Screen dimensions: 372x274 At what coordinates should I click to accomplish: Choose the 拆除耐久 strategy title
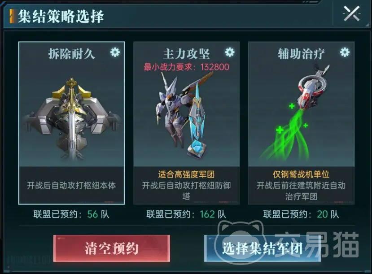click(x=72, y=54)
